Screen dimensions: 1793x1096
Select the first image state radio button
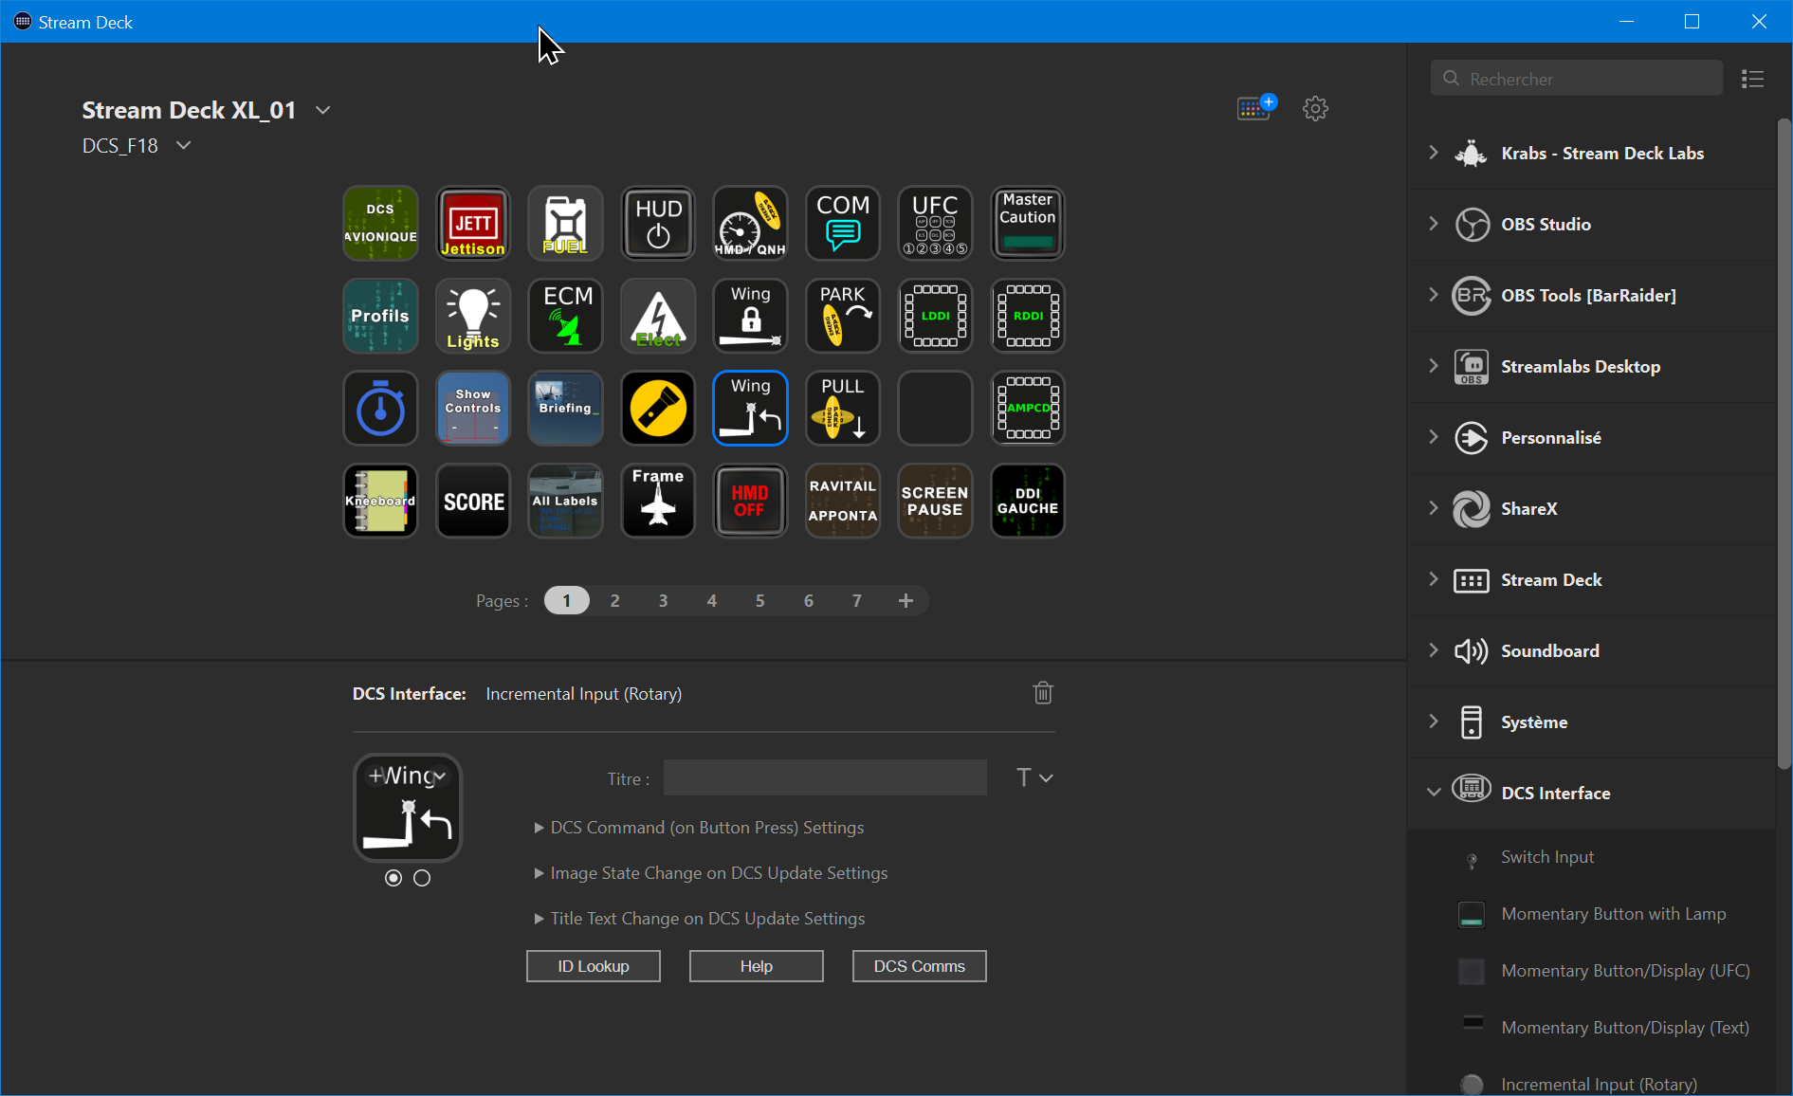point(393,878)
